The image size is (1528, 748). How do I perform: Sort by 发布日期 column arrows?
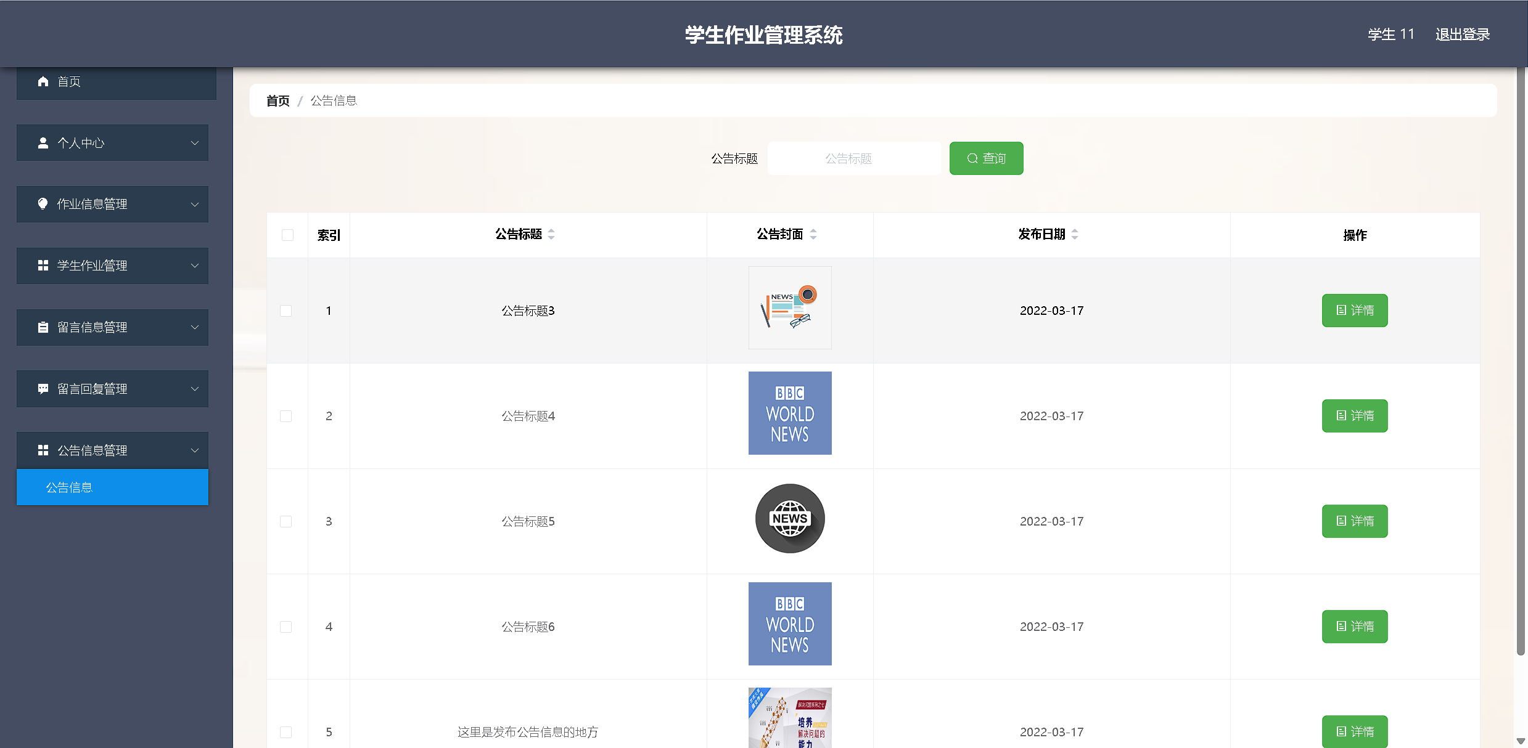[1075, 234]
